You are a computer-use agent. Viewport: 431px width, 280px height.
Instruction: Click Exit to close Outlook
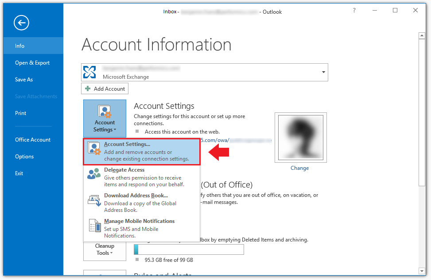click(19, 173)
